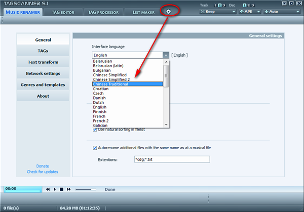Viewport: 304px width, 212px height.
Task: Open the APE tag dropdown
Action: 250,12
